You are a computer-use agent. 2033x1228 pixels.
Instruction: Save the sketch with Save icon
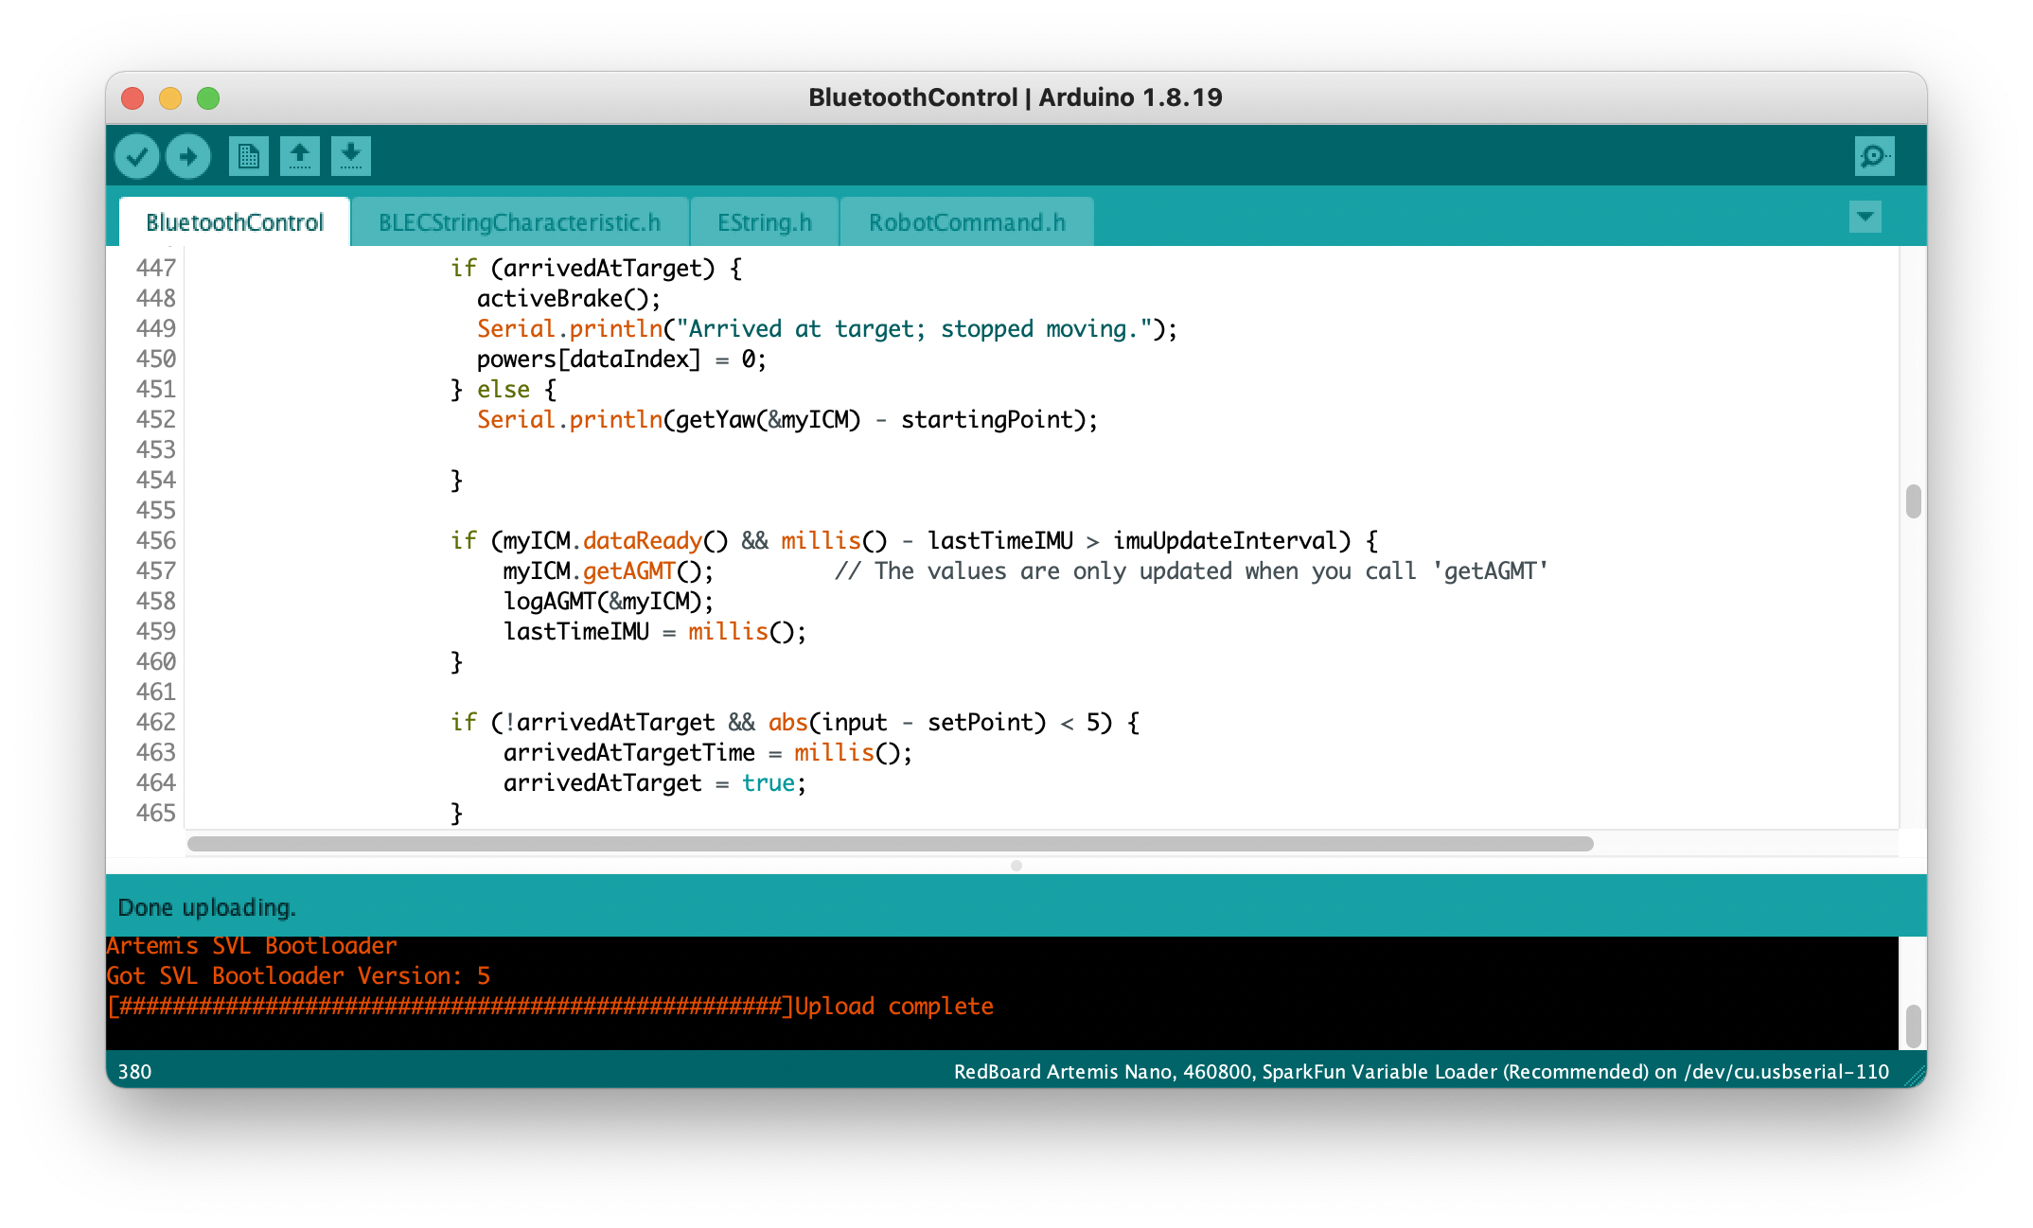pos(351,156)
